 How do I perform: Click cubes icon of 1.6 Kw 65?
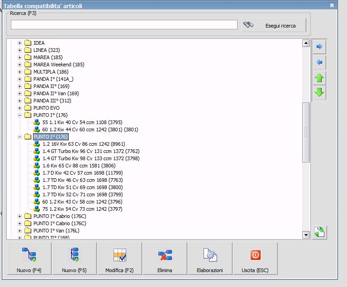[37, 166]
